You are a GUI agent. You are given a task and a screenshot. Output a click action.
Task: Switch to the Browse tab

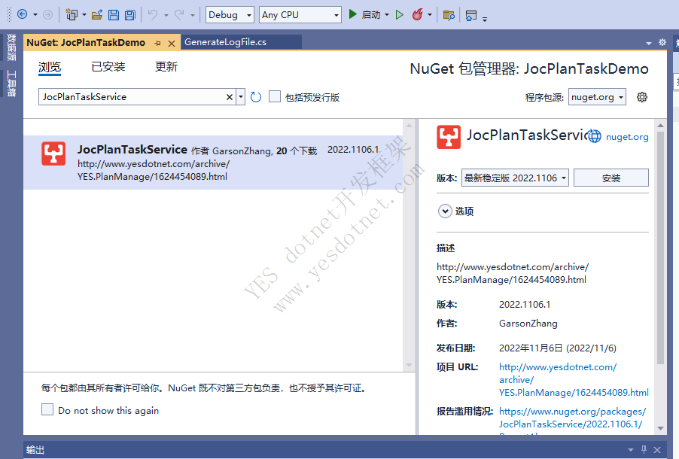coord(50,67)
